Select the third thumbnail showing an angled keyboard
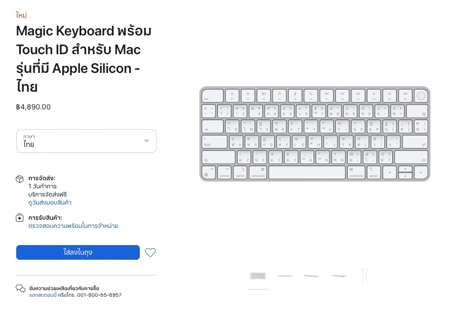The height and width of the screenshot is (319, 455). [311, 276]
